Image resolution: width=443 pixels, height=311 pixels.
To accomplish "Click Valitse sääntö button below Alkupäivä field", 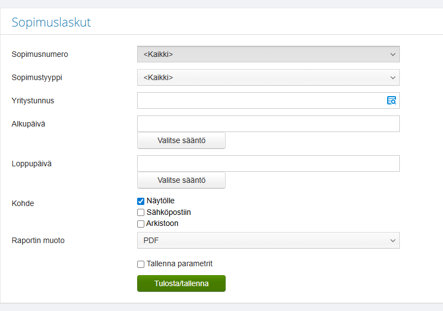I will tap(181, 140).
